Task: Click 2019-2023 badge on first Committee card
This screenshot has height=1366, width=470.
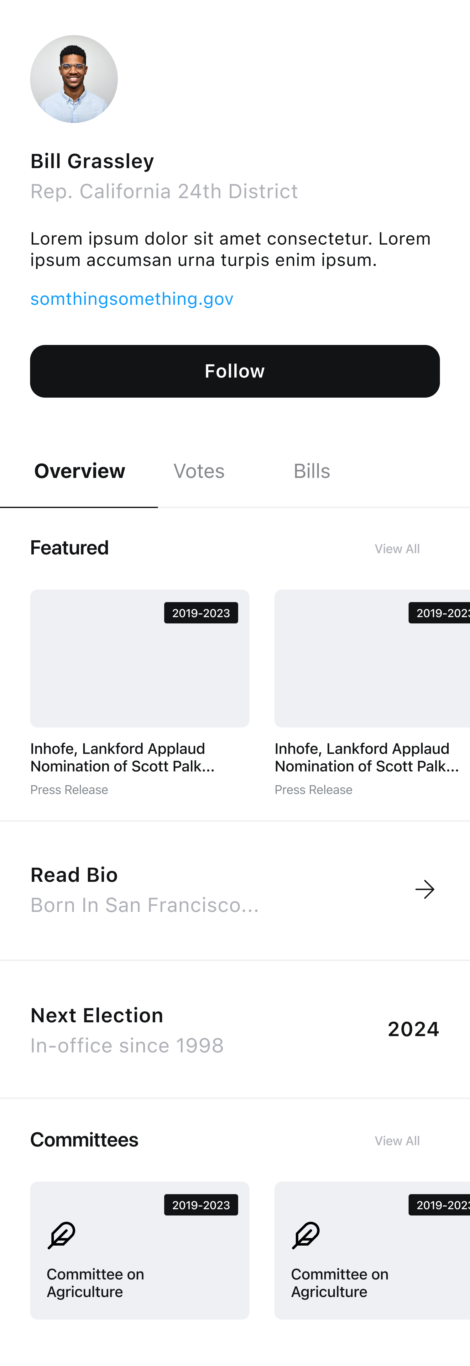Action: (201, 1205)
